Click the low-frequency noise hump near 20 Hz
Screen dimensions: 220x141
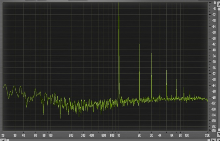point(5,85)
